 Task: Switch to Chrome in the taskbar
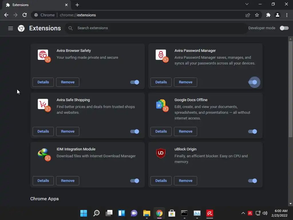pyautogui.click(x=159, y=213)
